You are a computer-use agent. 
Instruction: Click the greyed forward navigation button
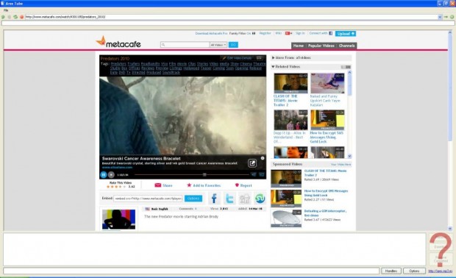pyautogui.click(x=10, y=17)
